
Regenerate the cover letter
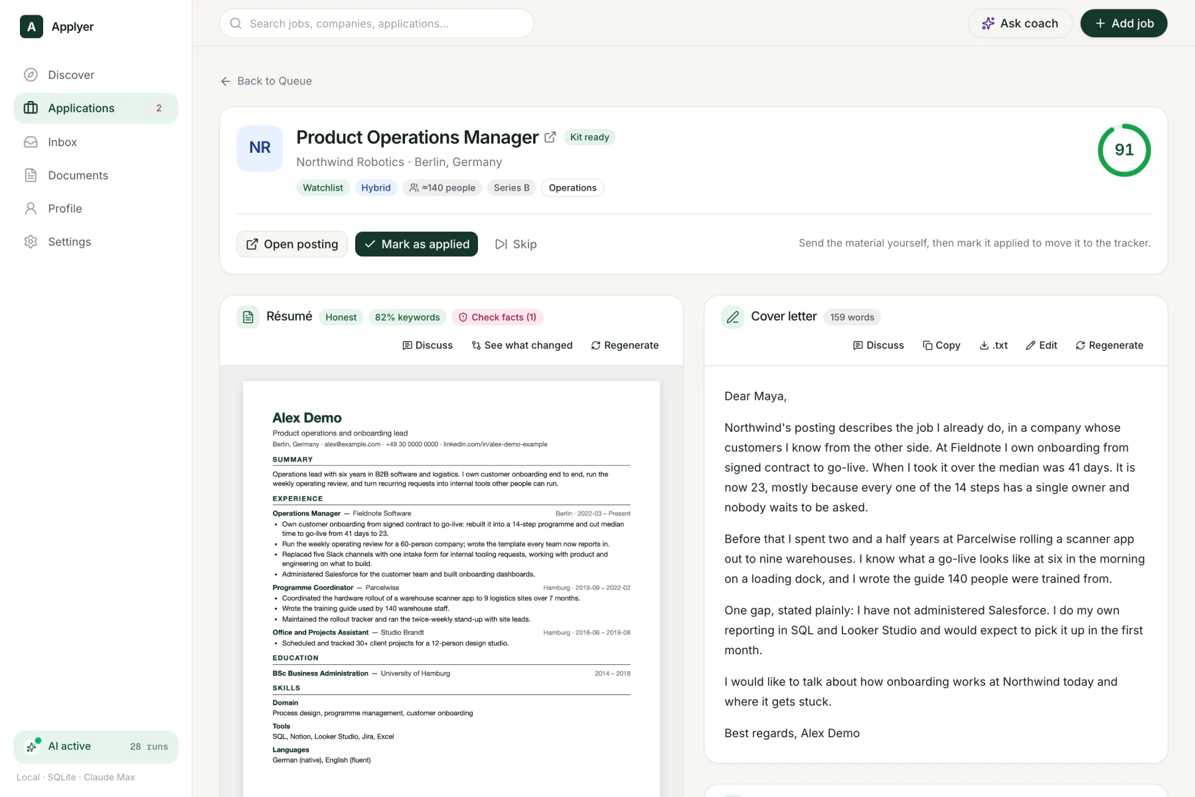pos(1109,345)
